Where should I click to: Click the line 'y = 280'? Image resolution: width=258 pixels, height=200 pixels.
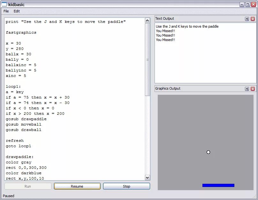[15, 49]
